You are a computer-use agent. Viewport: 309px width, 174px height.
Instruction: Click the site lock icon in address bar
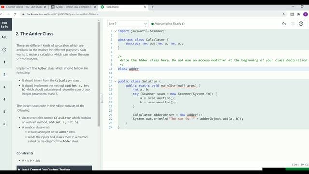[23, 14]
